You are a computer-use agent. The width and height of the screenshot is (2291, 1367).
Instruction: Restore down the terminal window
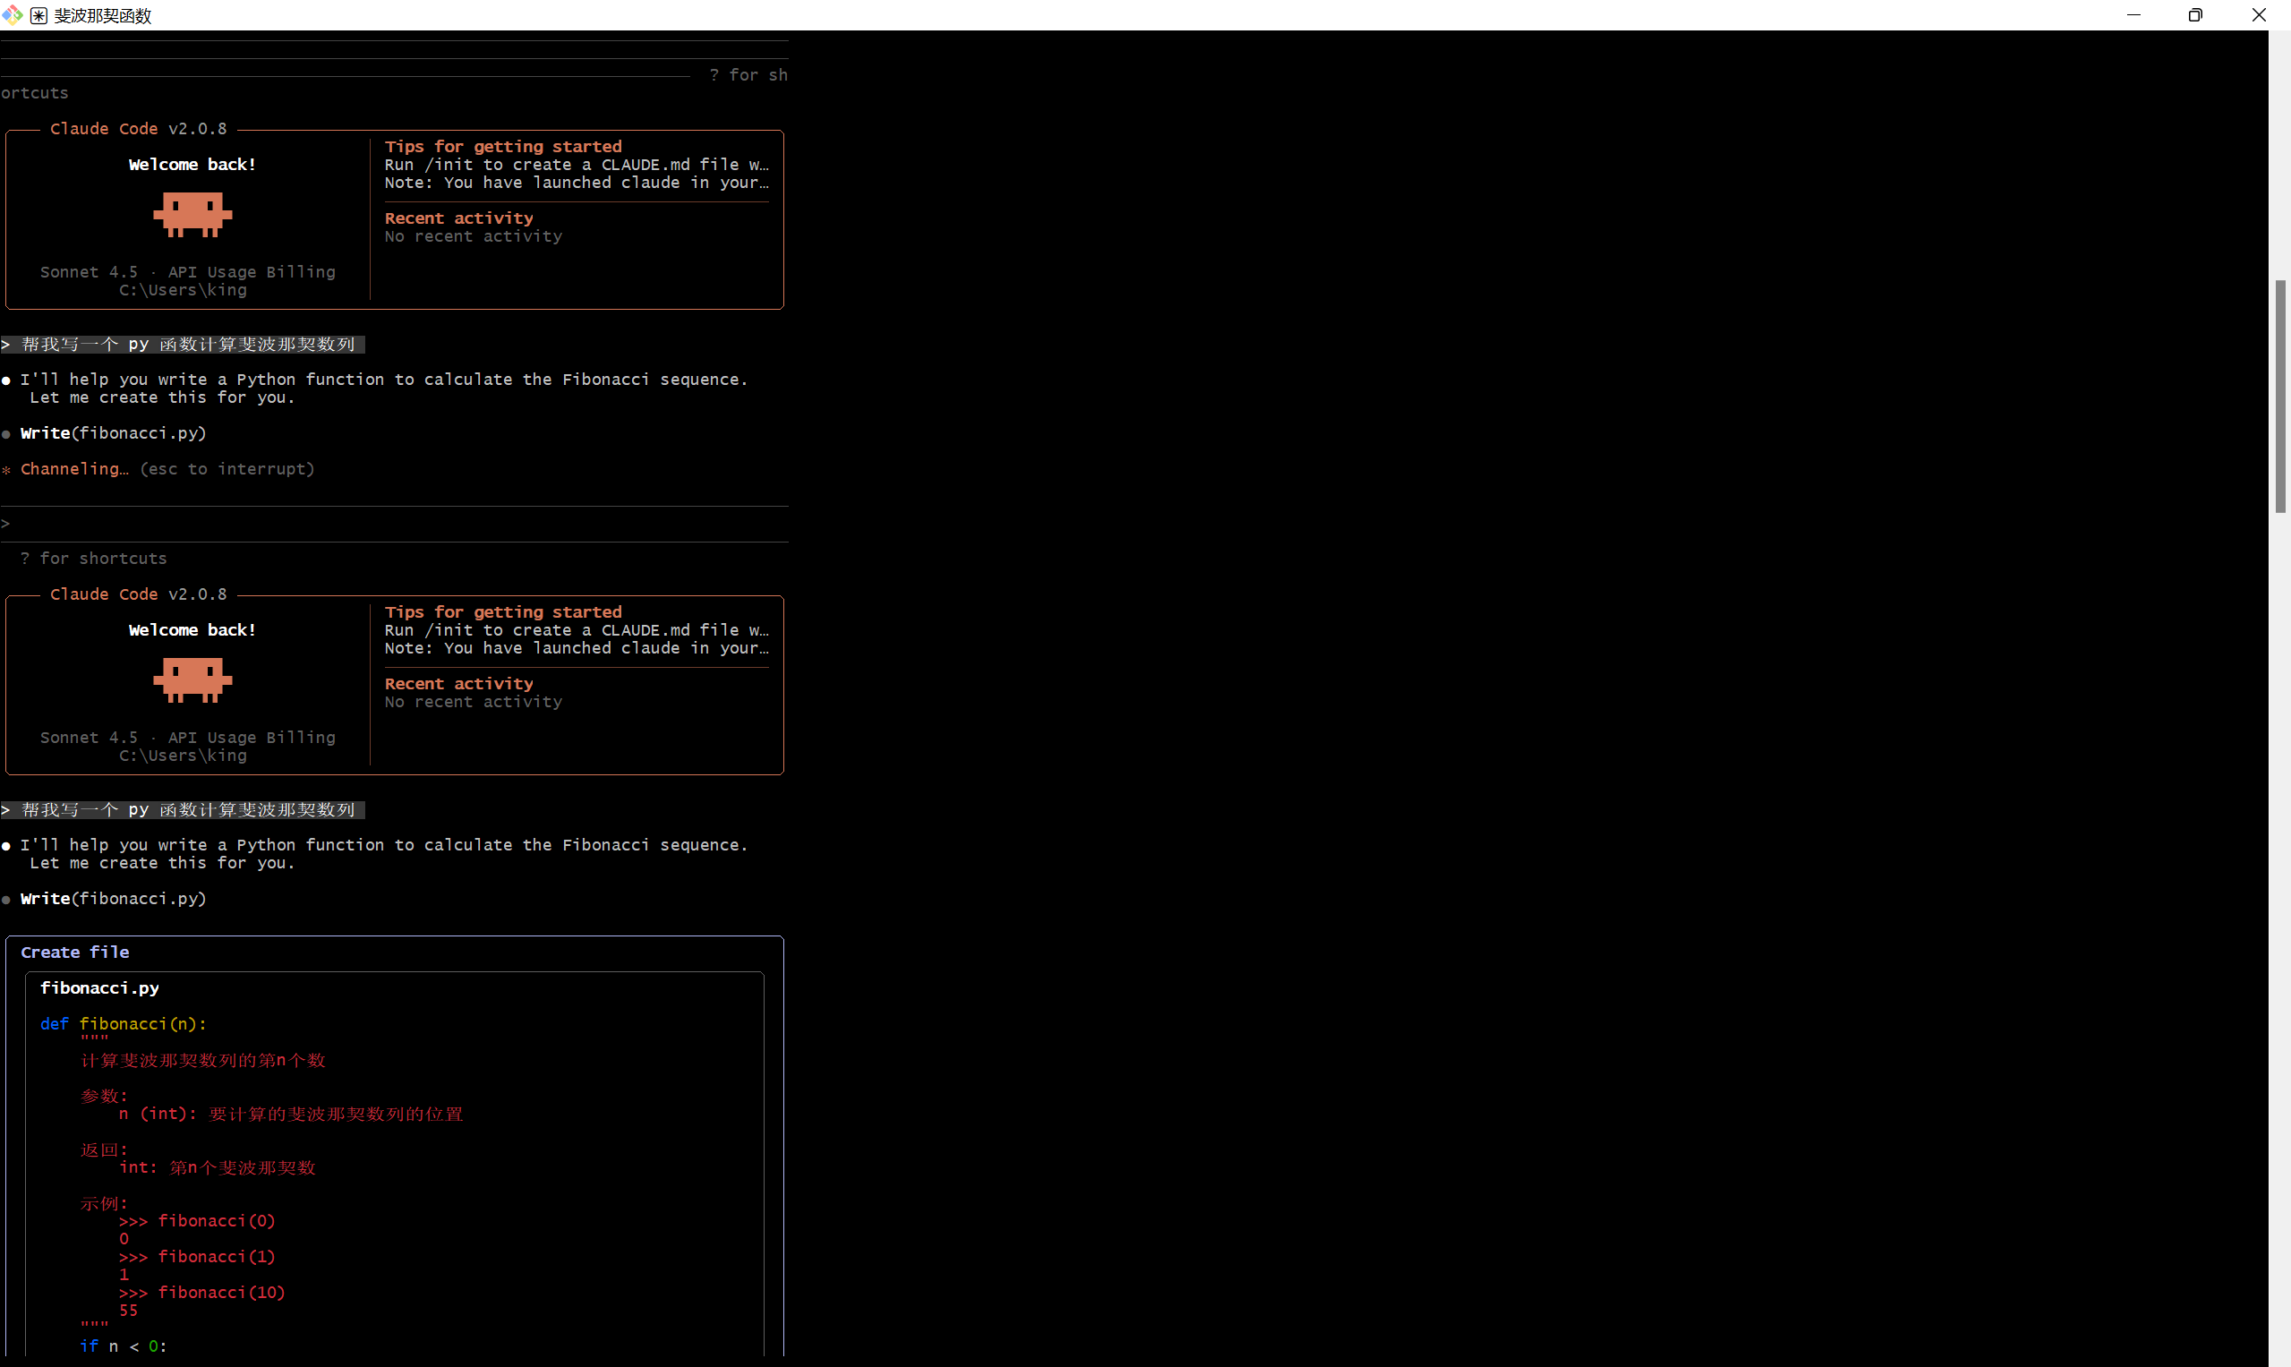tap(2195, 14)
